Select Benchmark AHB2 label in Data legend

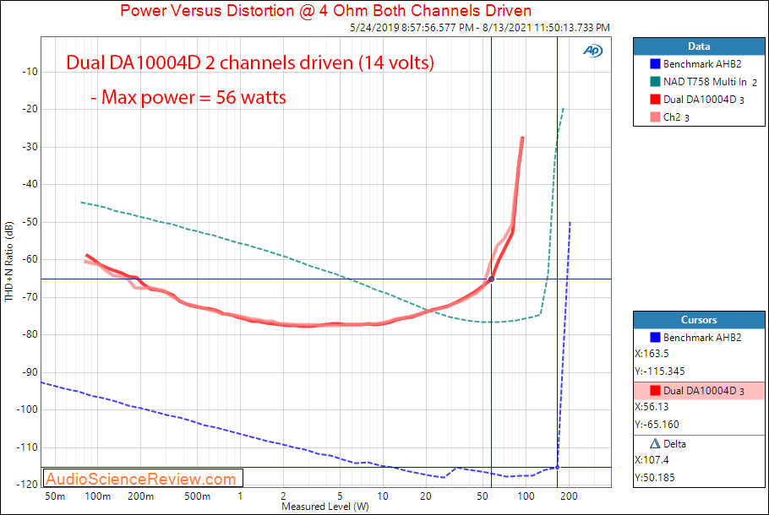pyautogui.click(x=702, y=64)
